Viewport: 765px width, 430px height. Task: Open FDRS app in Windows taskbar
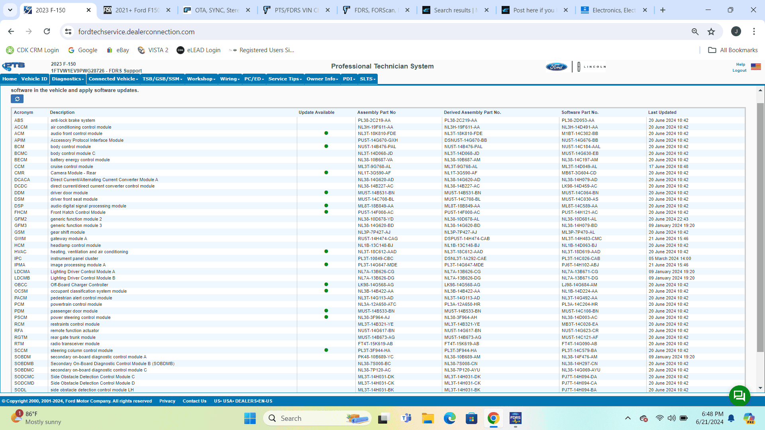515,418
